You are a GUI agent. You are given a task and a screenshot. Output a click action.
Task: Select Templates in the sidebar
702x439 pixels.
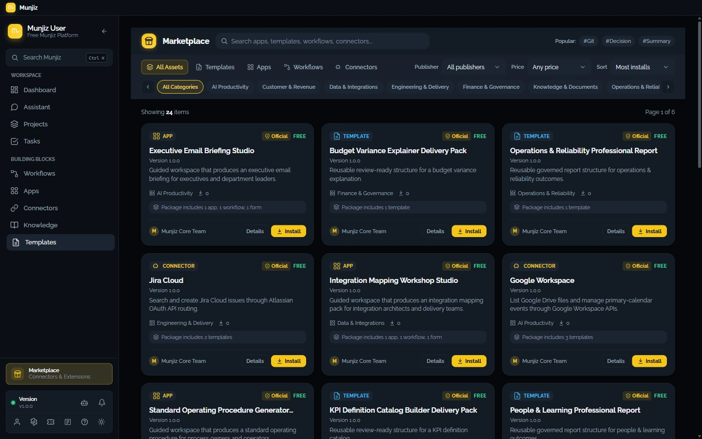click(60, 242)
